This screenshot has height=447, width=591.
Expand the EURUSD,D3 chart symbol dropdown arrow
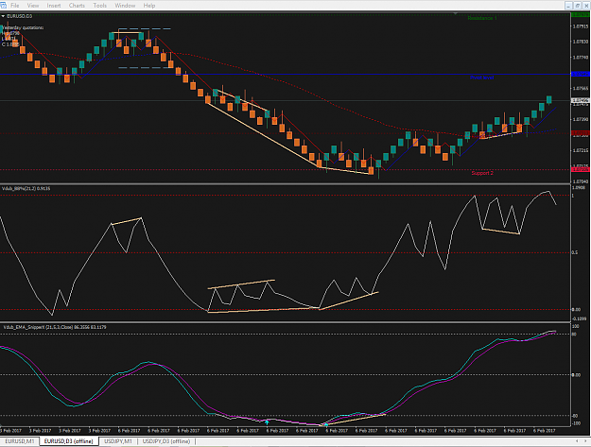coord(3,16)
